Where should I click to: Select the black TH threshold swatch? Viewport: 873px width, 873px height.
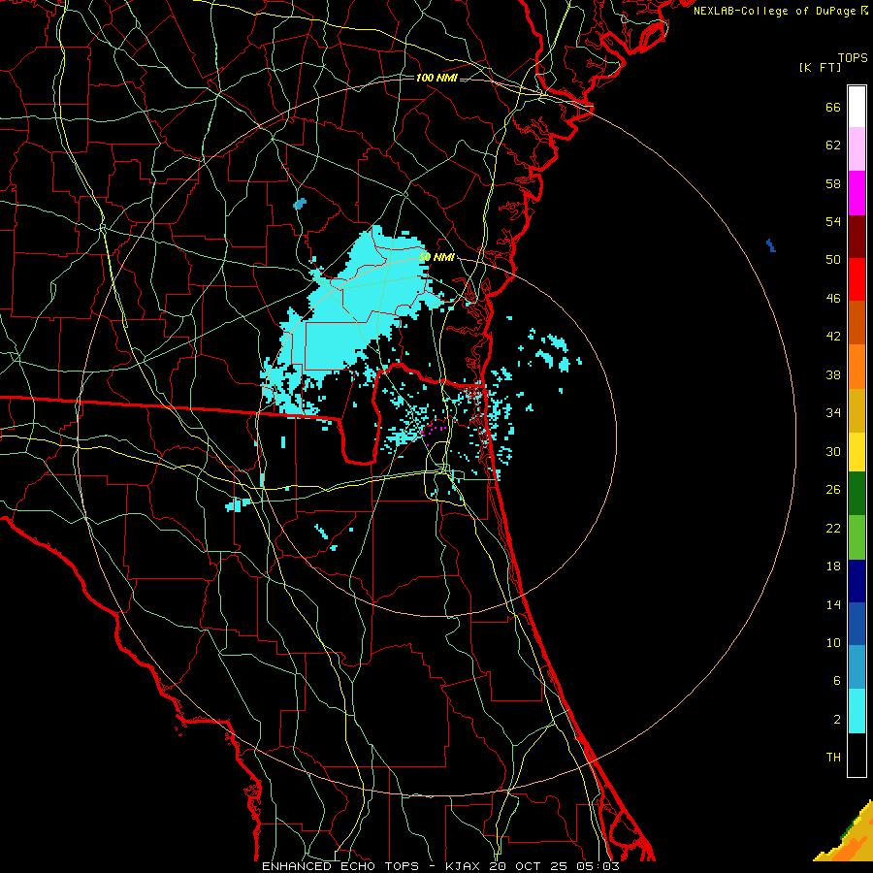coord(857,755)
